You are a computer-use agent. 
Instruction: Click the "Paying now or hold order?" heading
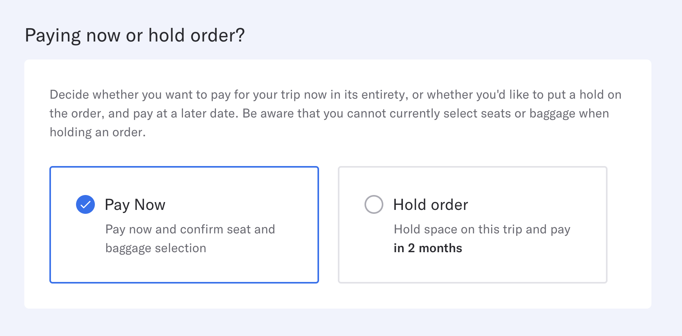[x=134, y=36]
